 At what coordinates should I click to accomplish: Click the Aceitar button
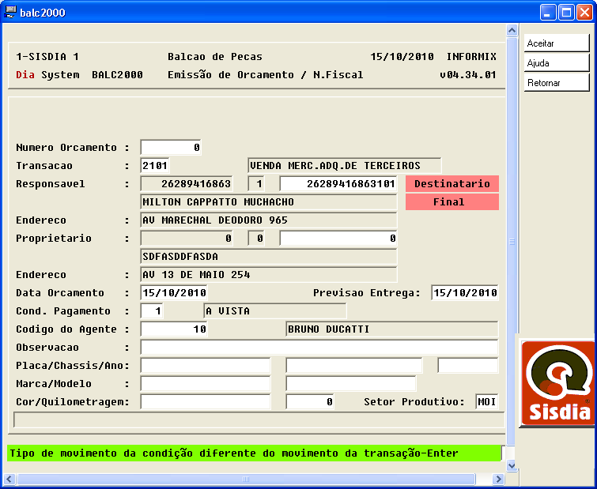click(556, 43)
